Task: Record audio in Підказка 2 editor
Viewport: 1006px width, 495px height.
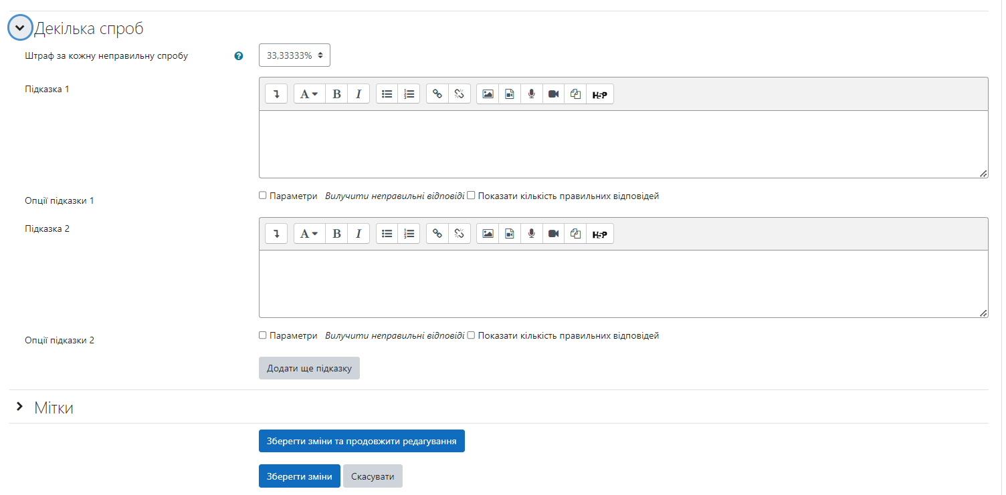Action: pyautogui.click(x=532, y=234)
